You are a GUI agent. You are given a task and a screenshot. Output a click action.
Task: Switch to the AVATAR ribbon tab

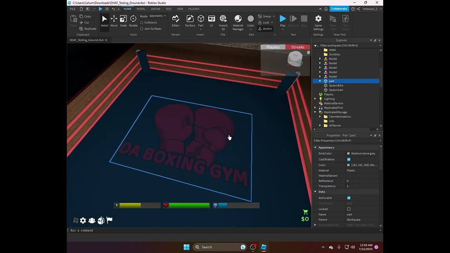click(x=156, y=9)
